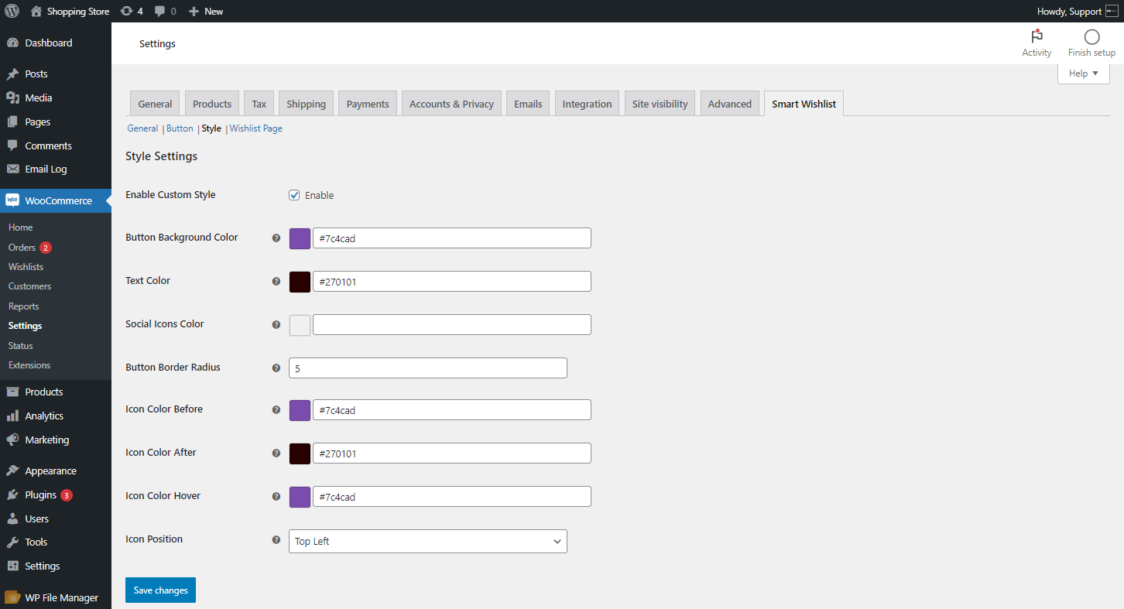Open the Tax tab

point(259,104)
